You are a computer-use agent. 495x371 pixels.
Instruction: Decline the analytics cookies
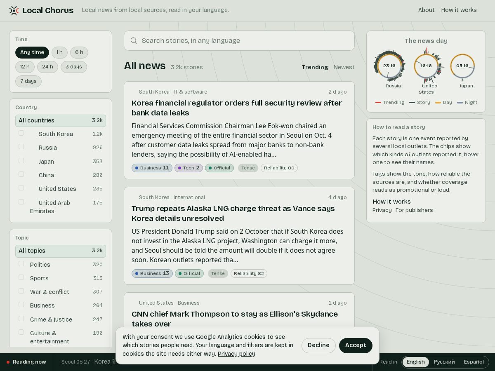click(x=318, y=345)
